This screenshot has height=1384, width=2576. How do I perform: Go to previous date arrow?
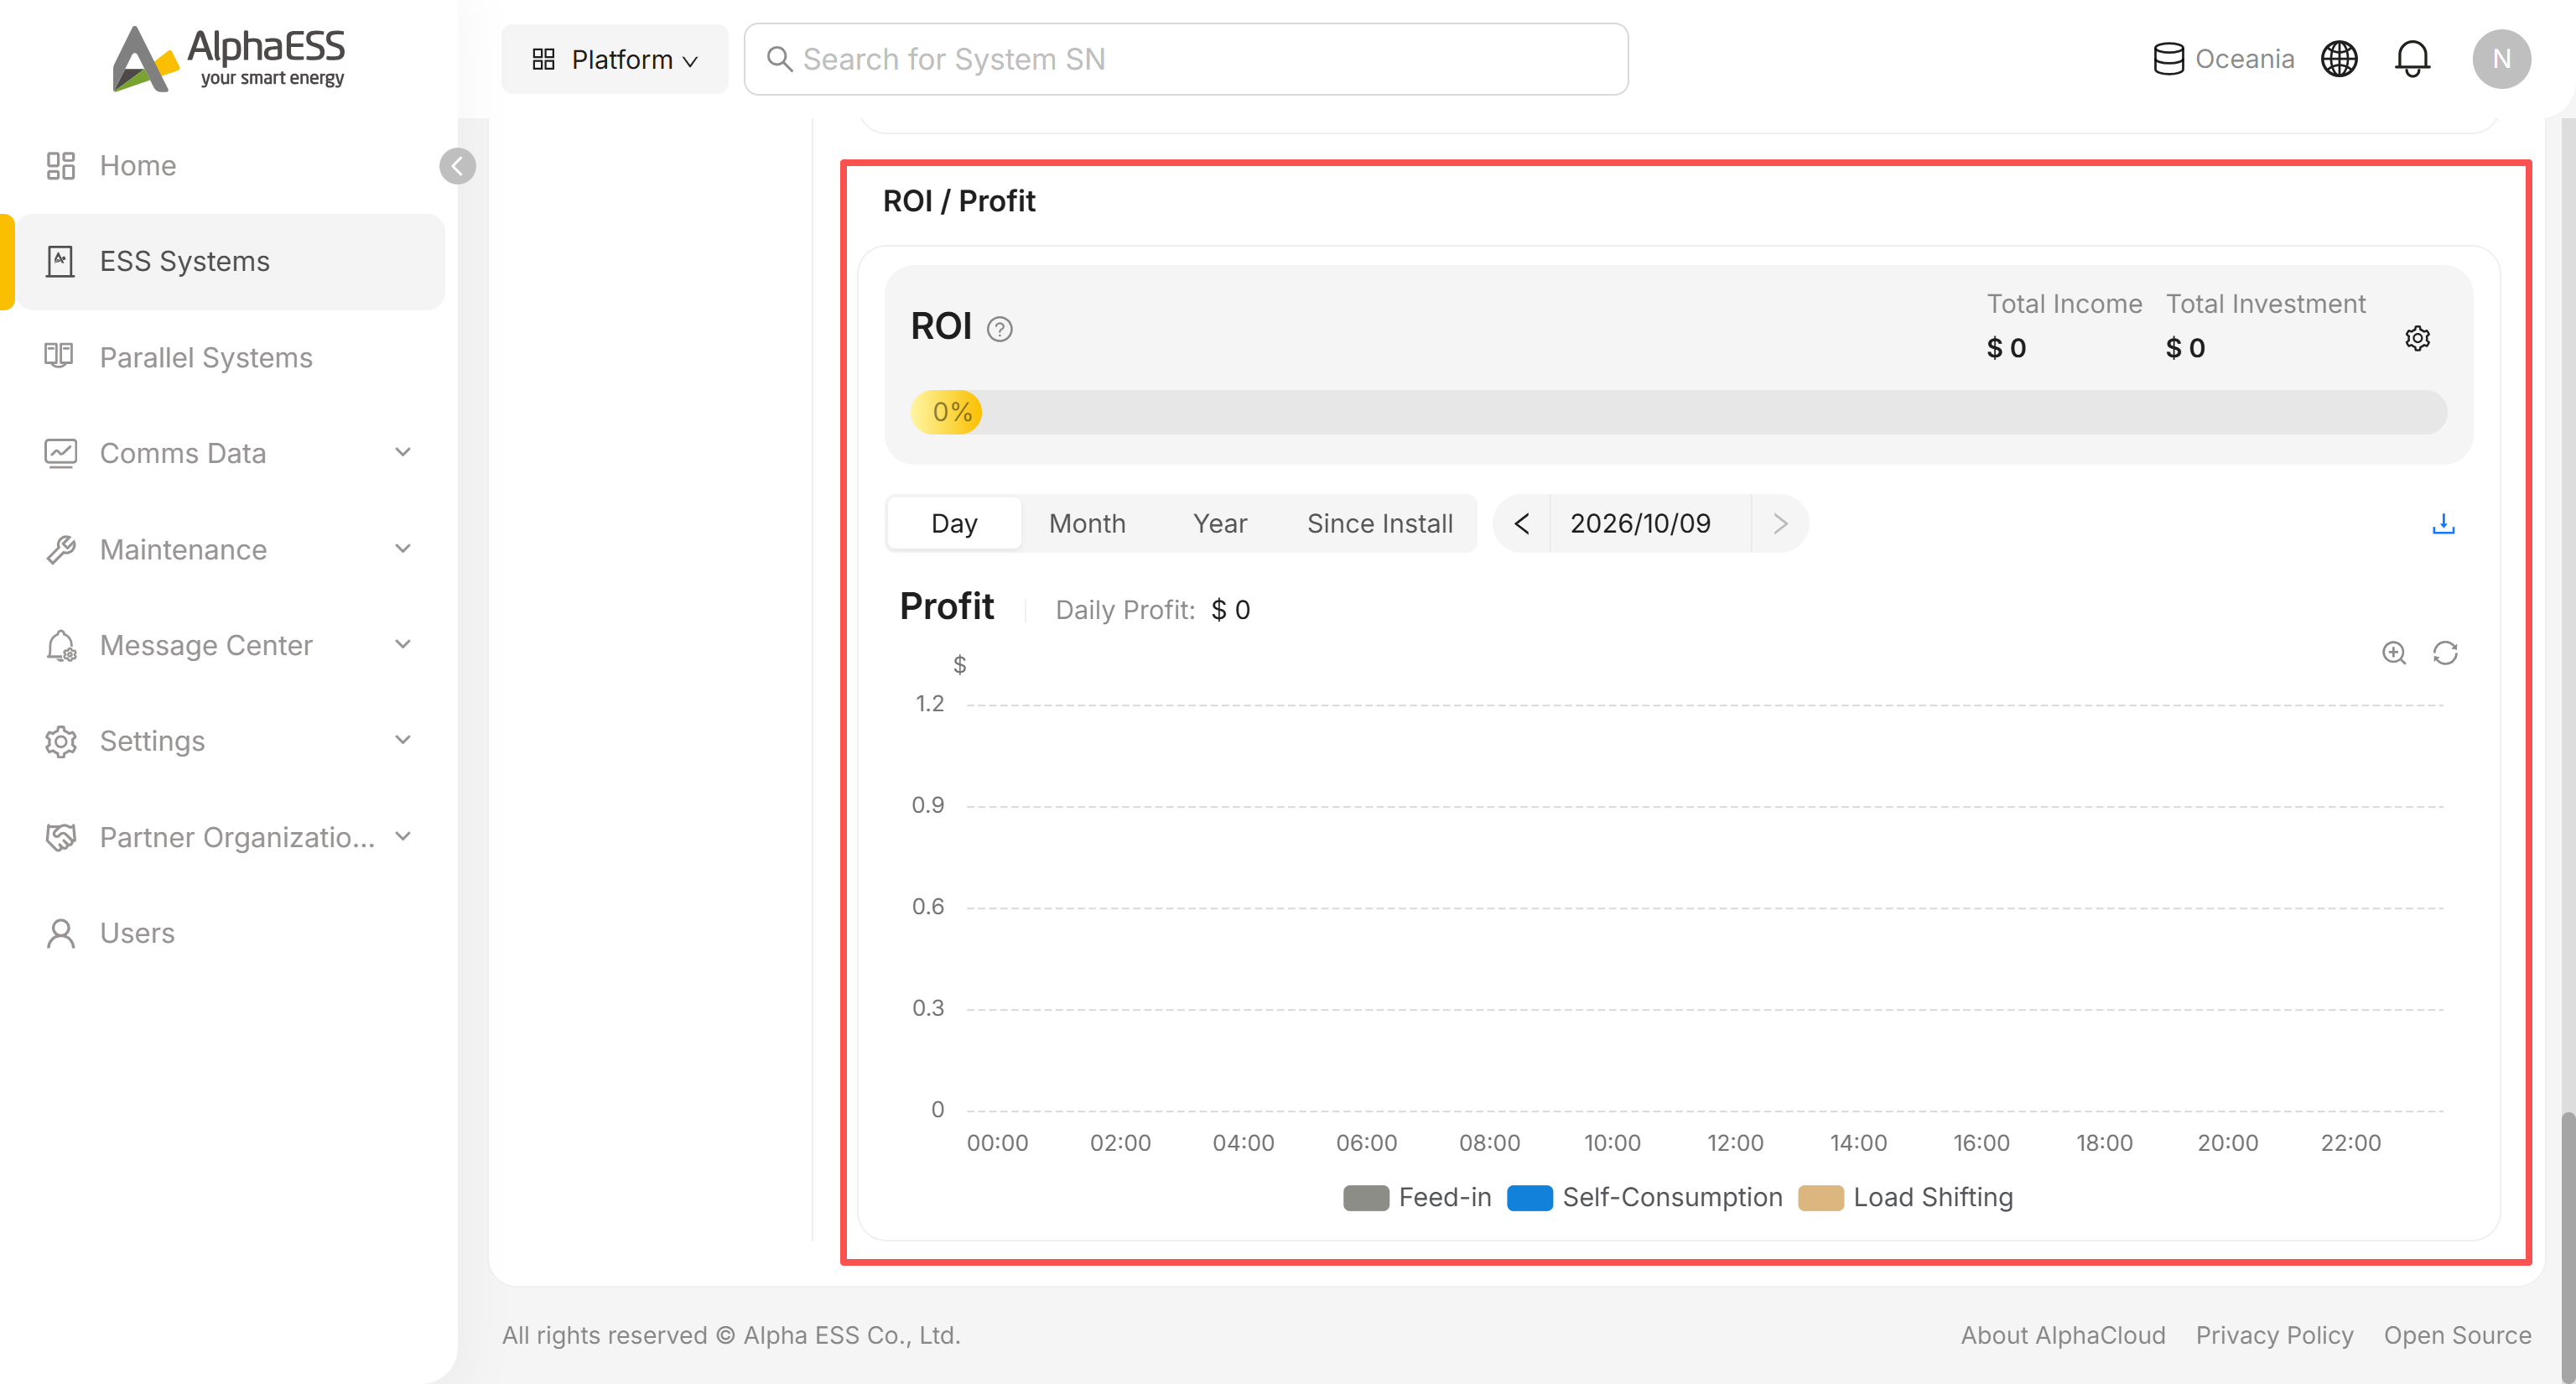coord(1521,524)
